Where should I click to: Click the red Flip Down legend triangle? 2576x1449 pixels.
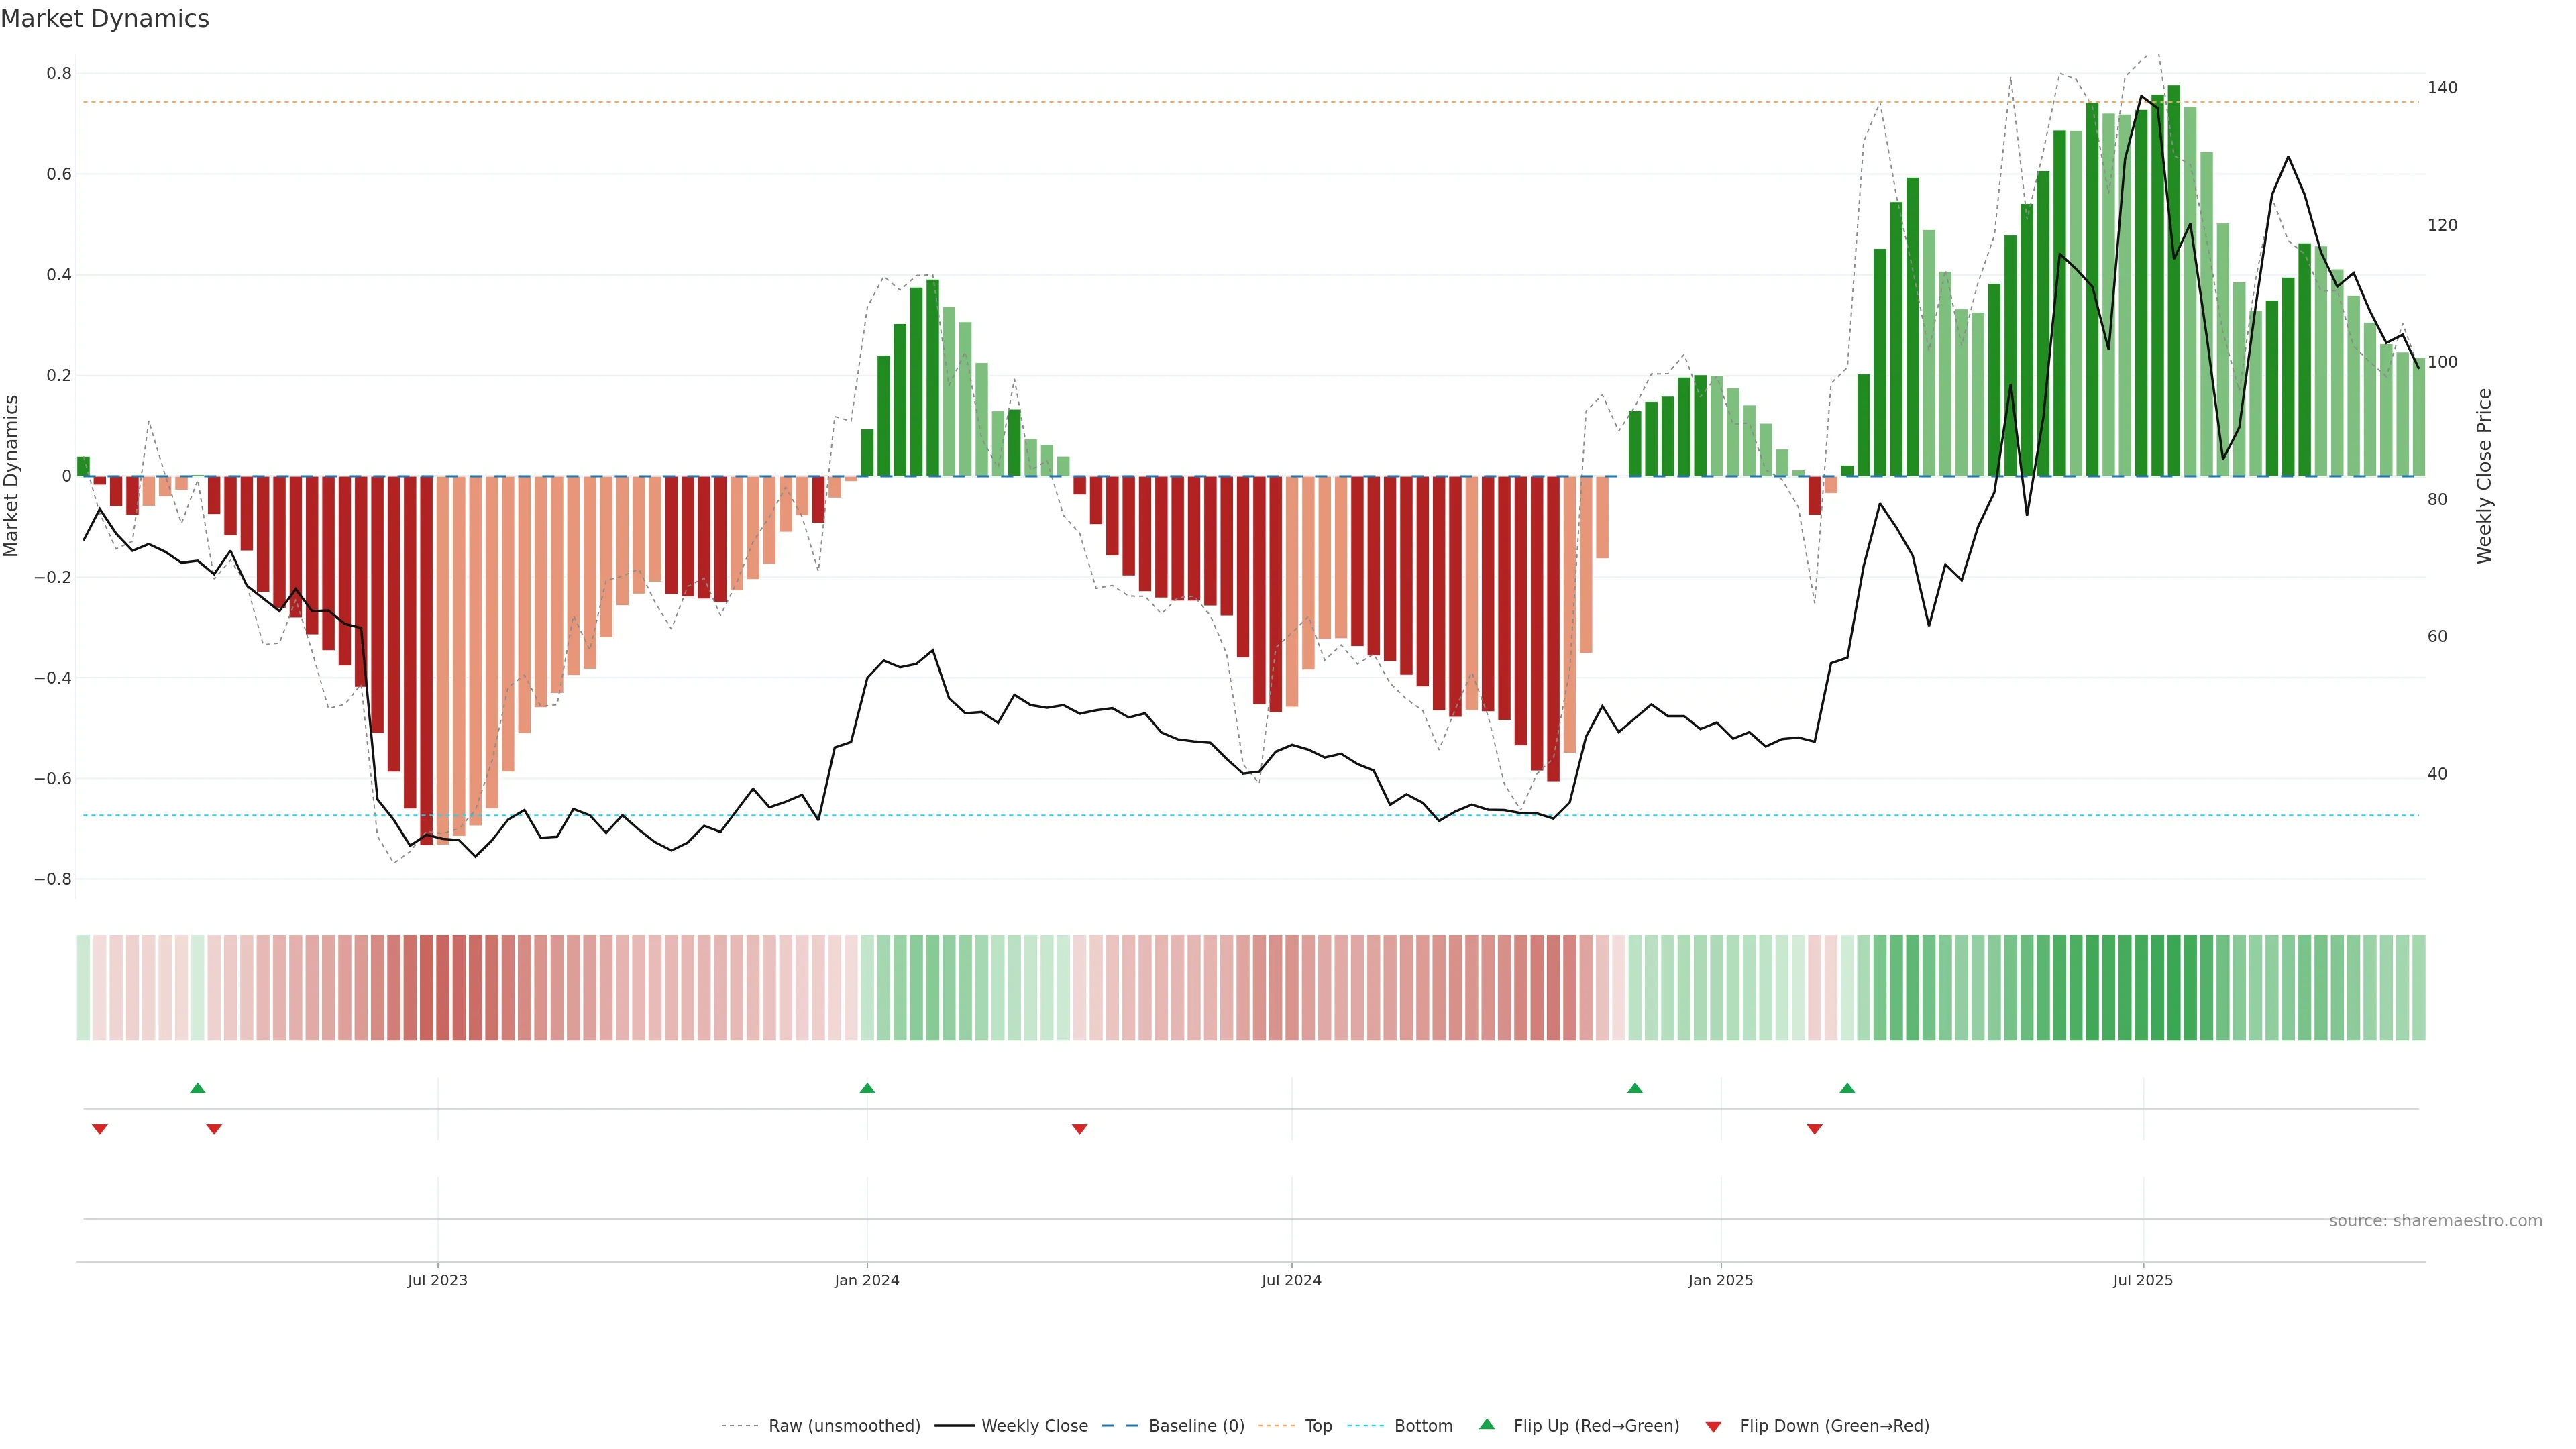pos(1713,1426)
